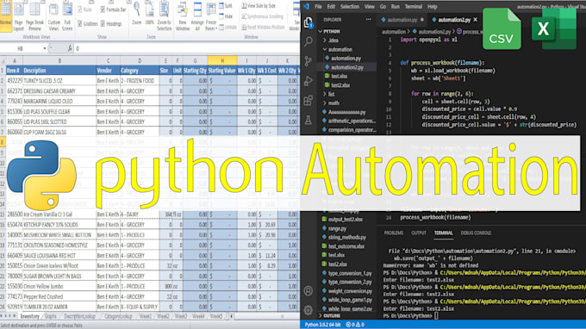Viewport: 586px width, 329px height.
Task: Open VS Code Explorer activity icon
Action: (x=309, y=23)
